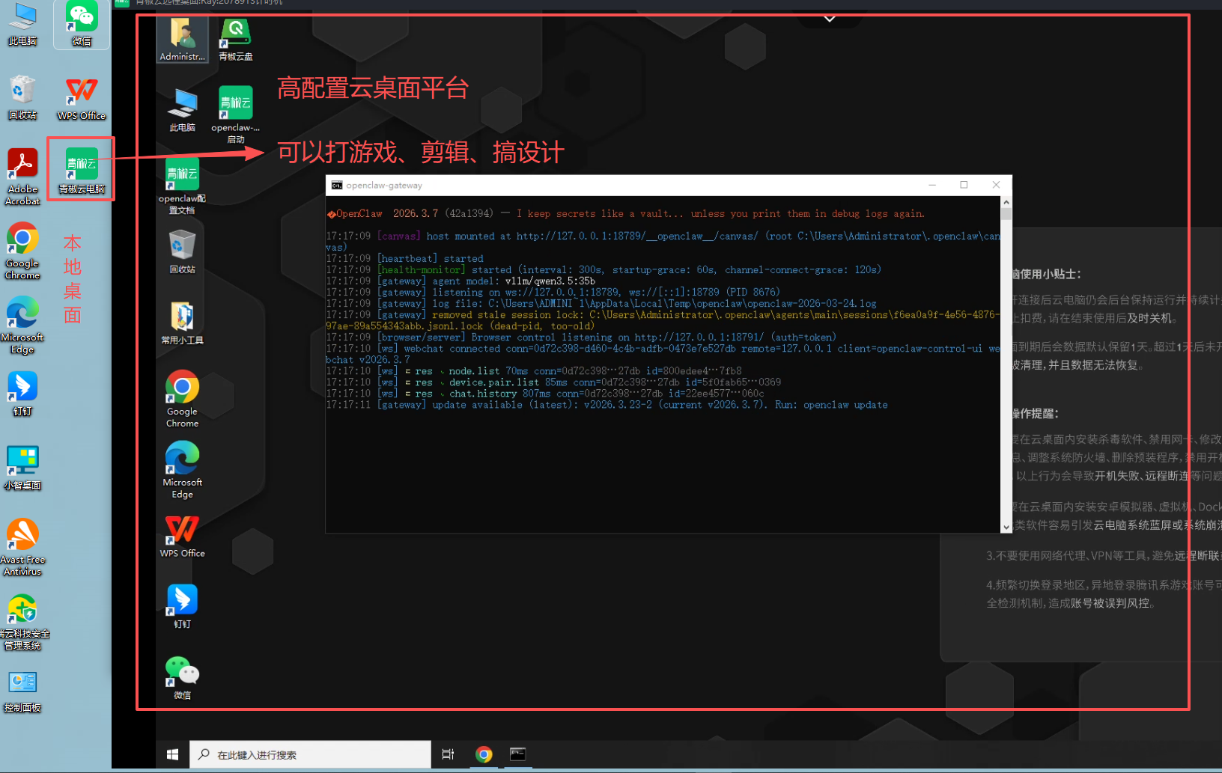Expand the remote session top dropdown chevron
The image size is (1222, 773).
tap(829, 19)
